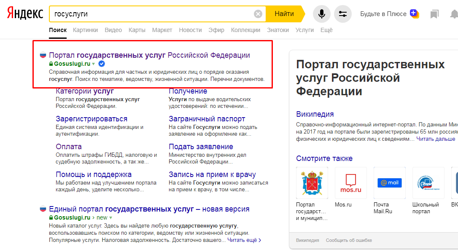Viewport: 458px width, 252px height.
Task: Switch to the Маркет tab
Action: pyautogui.click(x=162, y=30)
